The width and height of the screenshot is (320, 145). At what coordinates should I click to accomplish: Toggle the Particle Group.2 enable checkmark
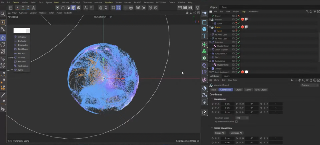click(x=239, y=72)
